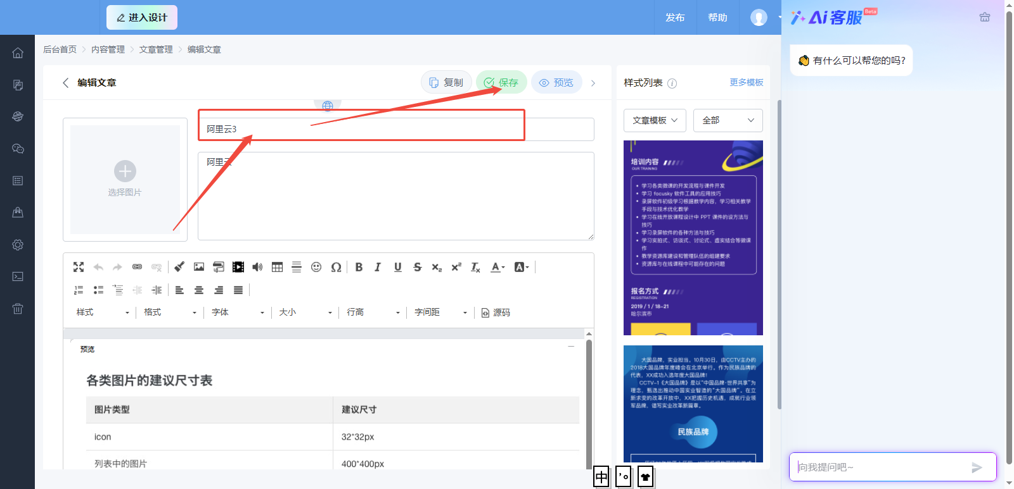Insert a table using the grid icon
This screenshot has width=1014, height=489.
tap(277, 267)
